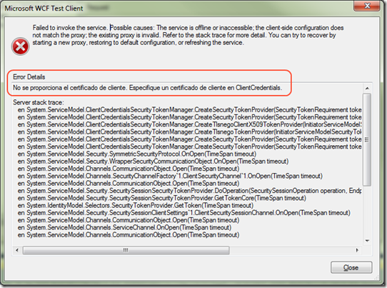
Task: Click the SymmetricSecurityProtocol.OnOpen stack trace line
Action: [136, 154]
